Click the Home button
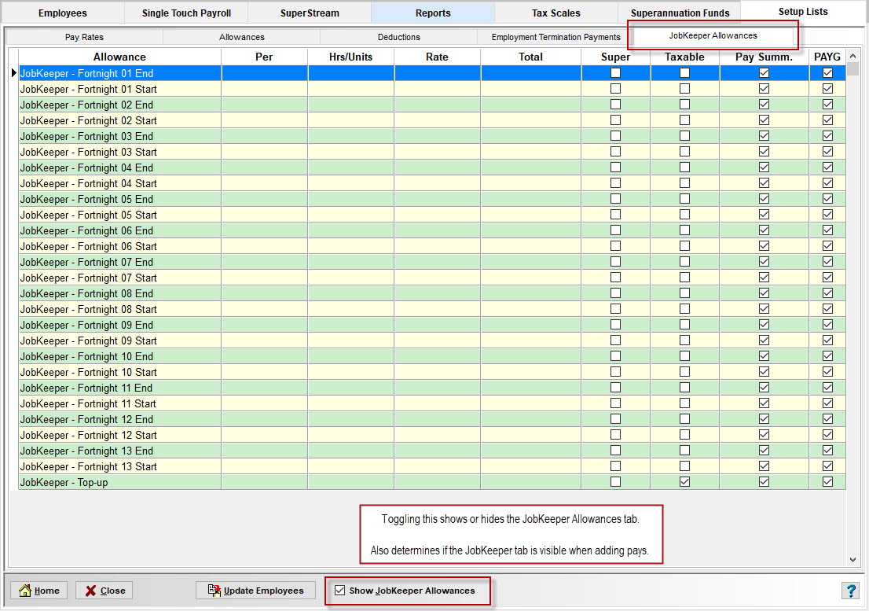Image resolution: width=869 pixels, height=611 pixels. tap(39, 591)
